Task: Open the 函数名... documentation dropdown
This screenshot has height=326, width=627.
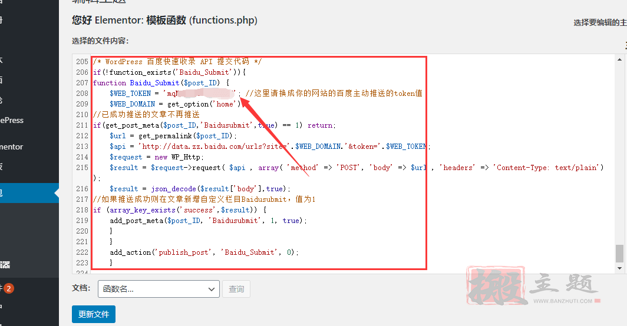Action: [x=159, y=289]
